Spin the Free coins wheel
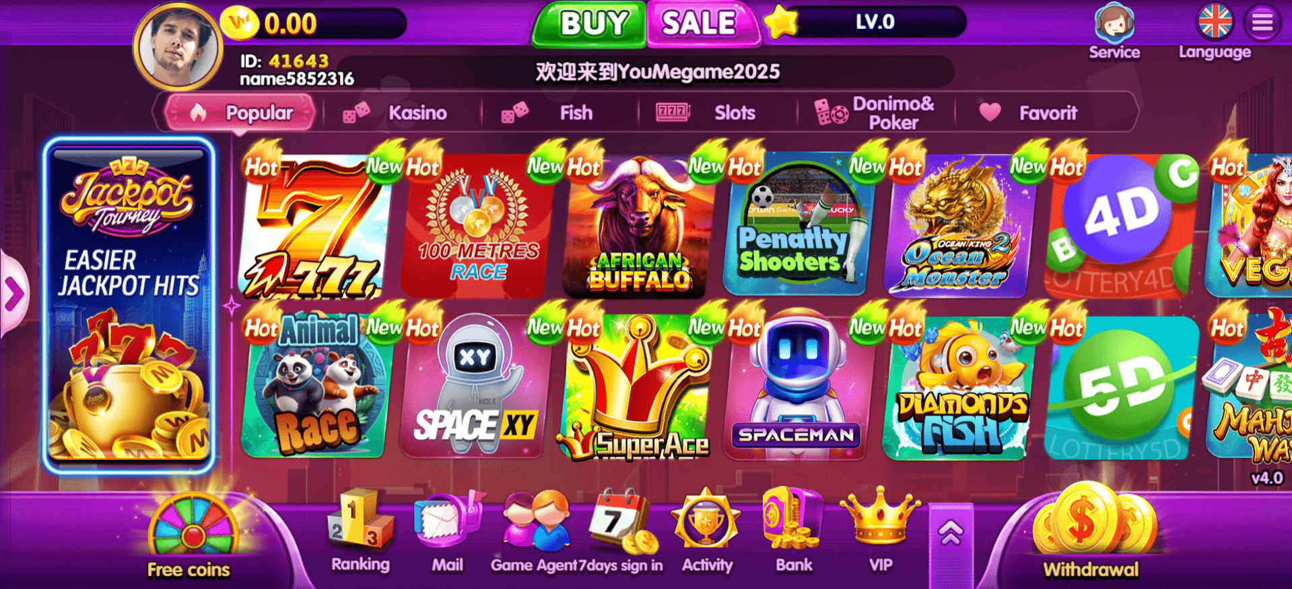Image resolution: width=1292 pixels, height=589 pixels. click(193, 534)
